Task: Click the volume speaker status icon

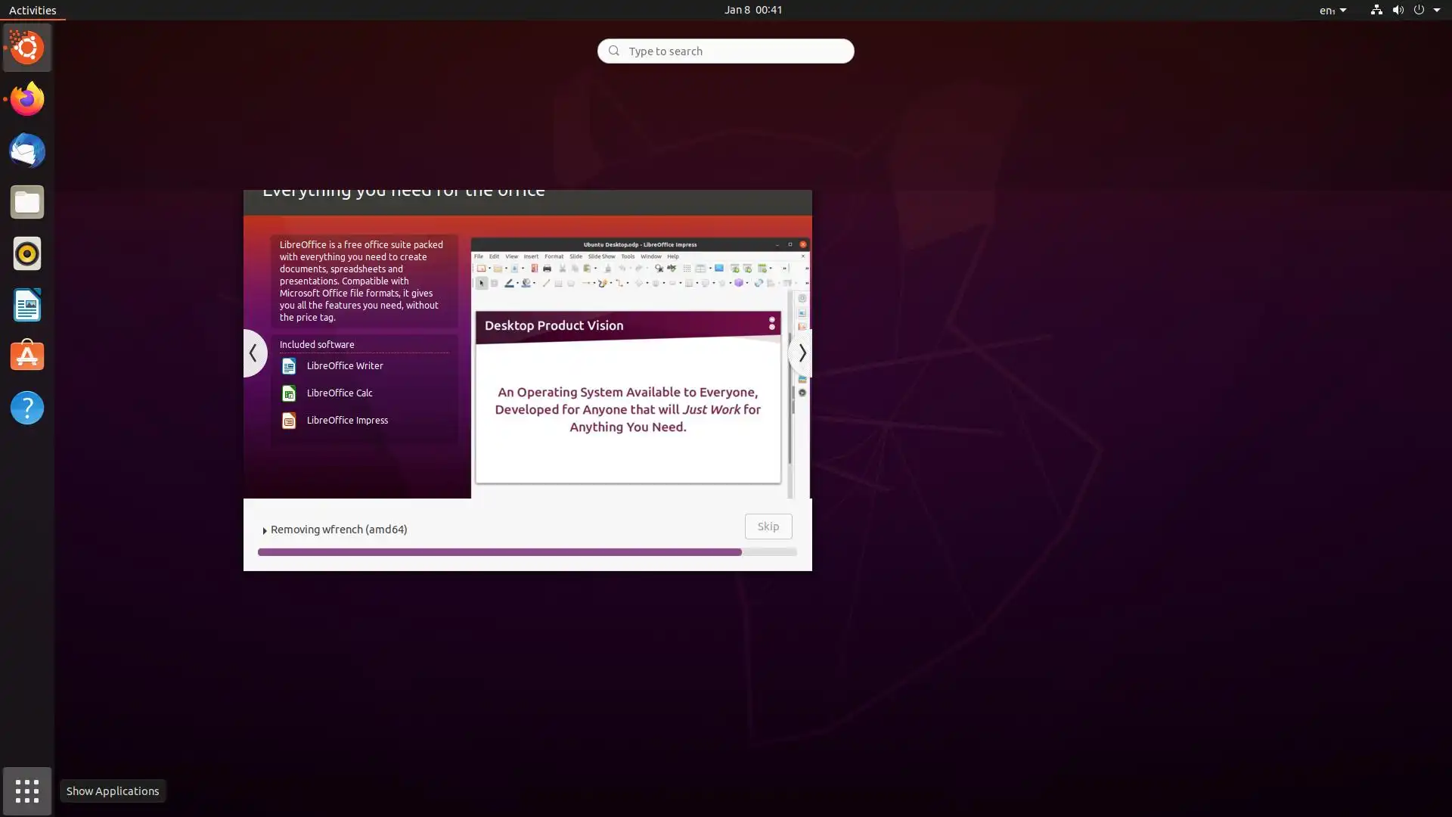Action: click(x=1398, y=11)
